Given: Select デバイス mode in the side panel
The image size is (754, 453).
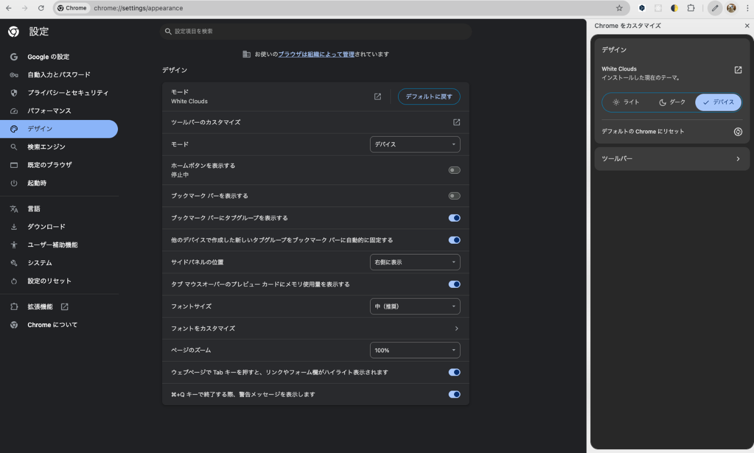Looking at the screenshot, I should 718,102.
